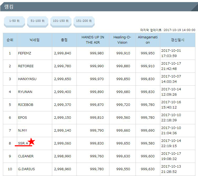This screenshot has height=176, width=198.
Task: Select nickname N.M!!
Action: (x=23, y=131)
